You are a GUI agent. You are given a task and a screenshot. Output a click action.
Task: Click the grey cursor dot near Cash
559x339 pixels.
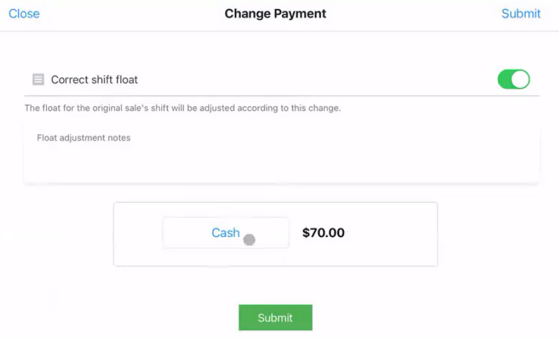249,240
